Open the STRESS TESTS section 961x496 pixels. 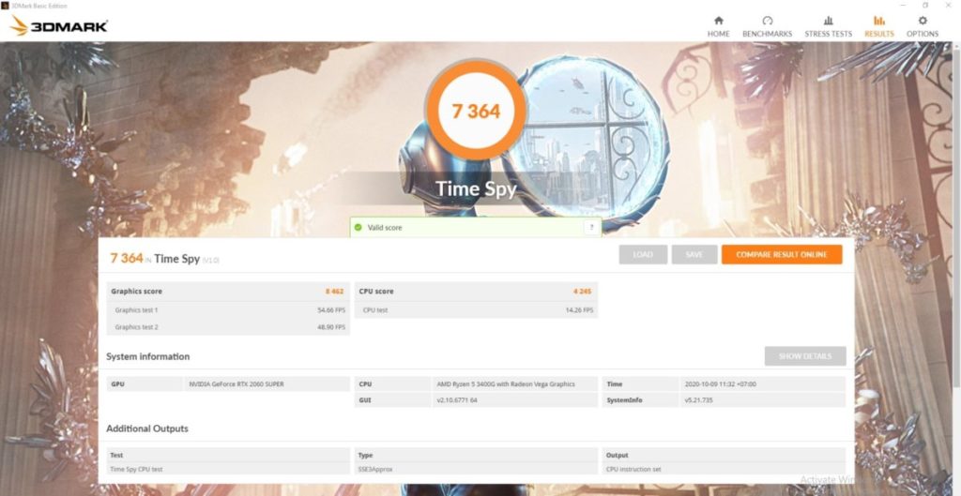coord(828,27)
